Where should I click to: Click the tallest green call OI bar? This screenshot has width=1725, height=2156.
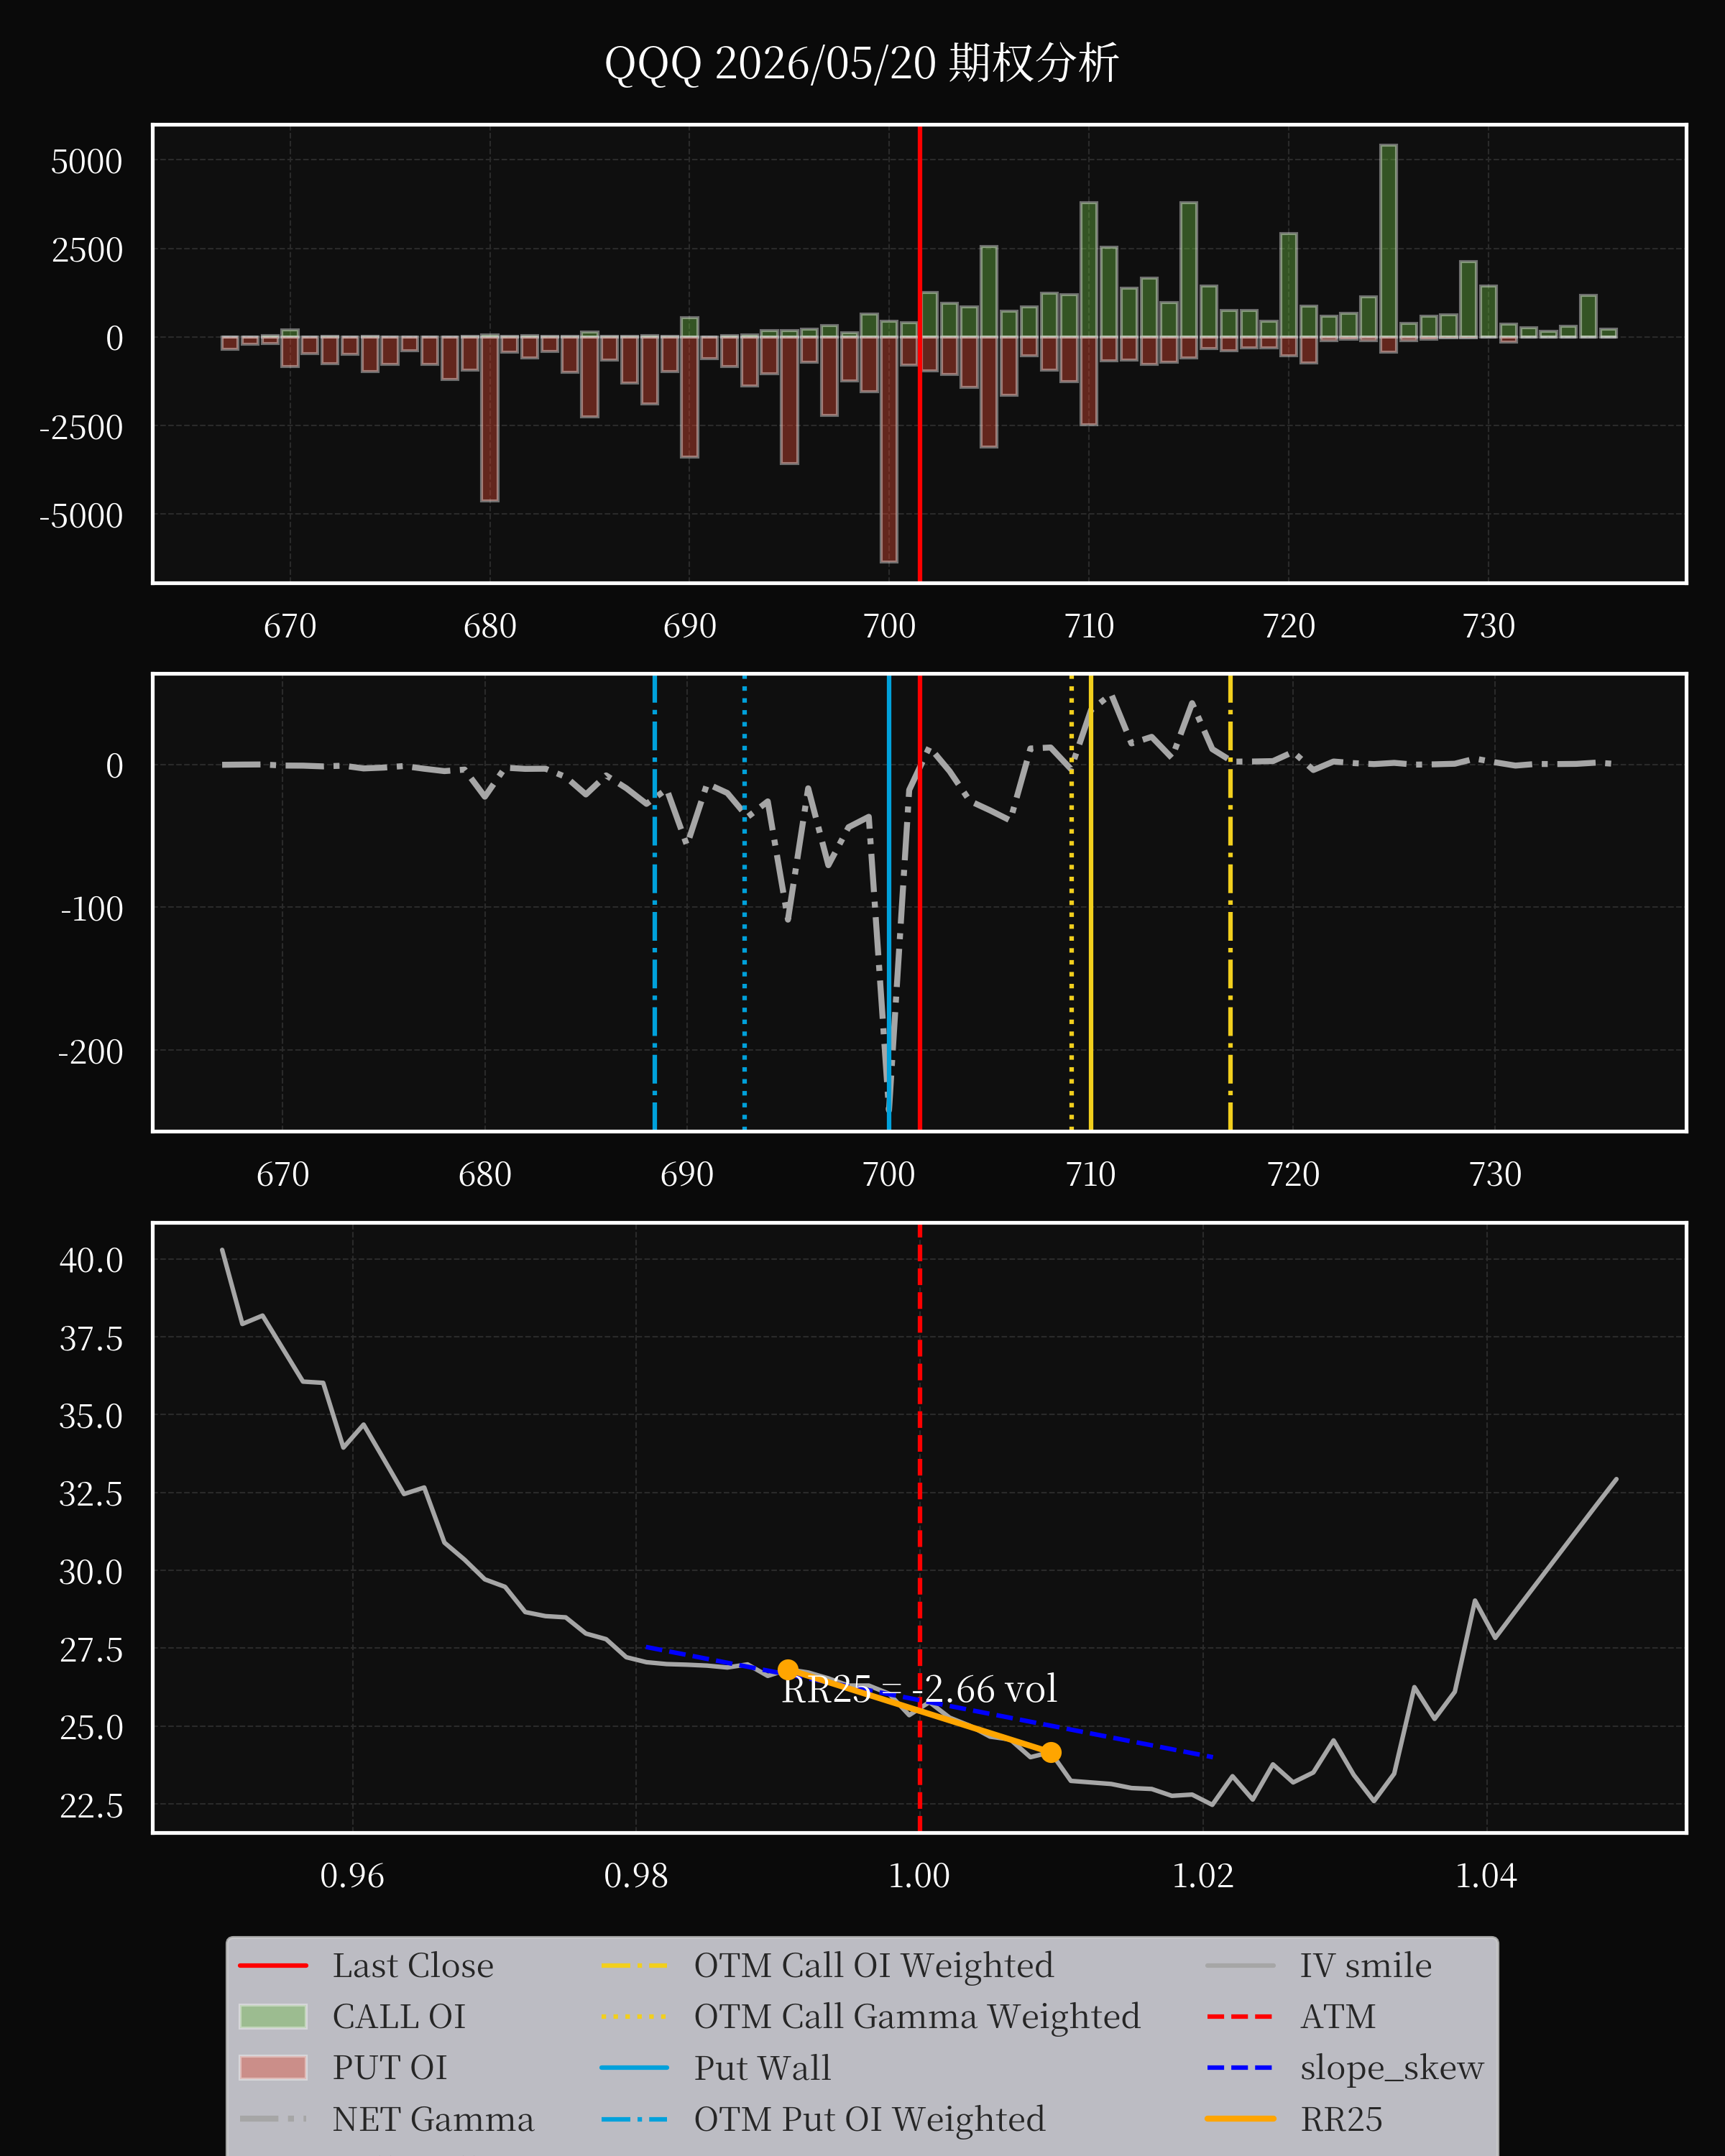pyautogui.click(x=1388, y=241)
